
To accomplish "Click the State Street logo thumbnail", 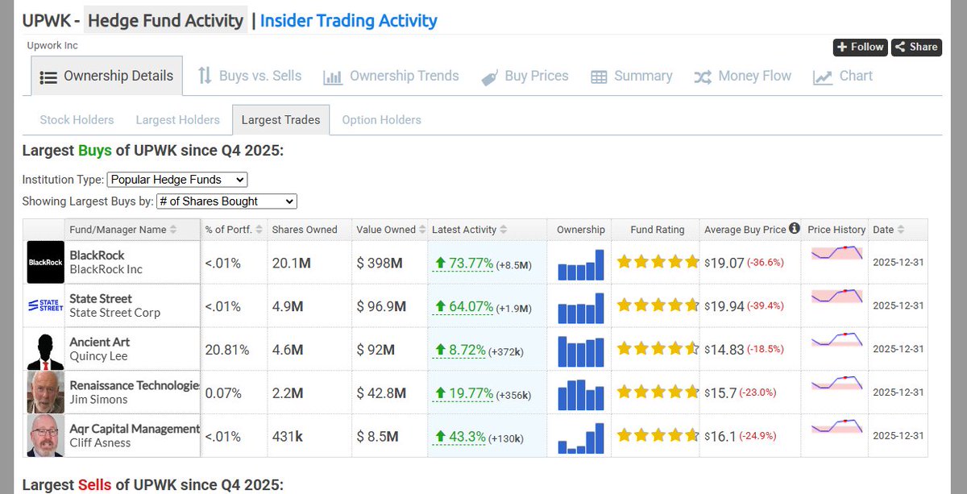I will point(45,305).
